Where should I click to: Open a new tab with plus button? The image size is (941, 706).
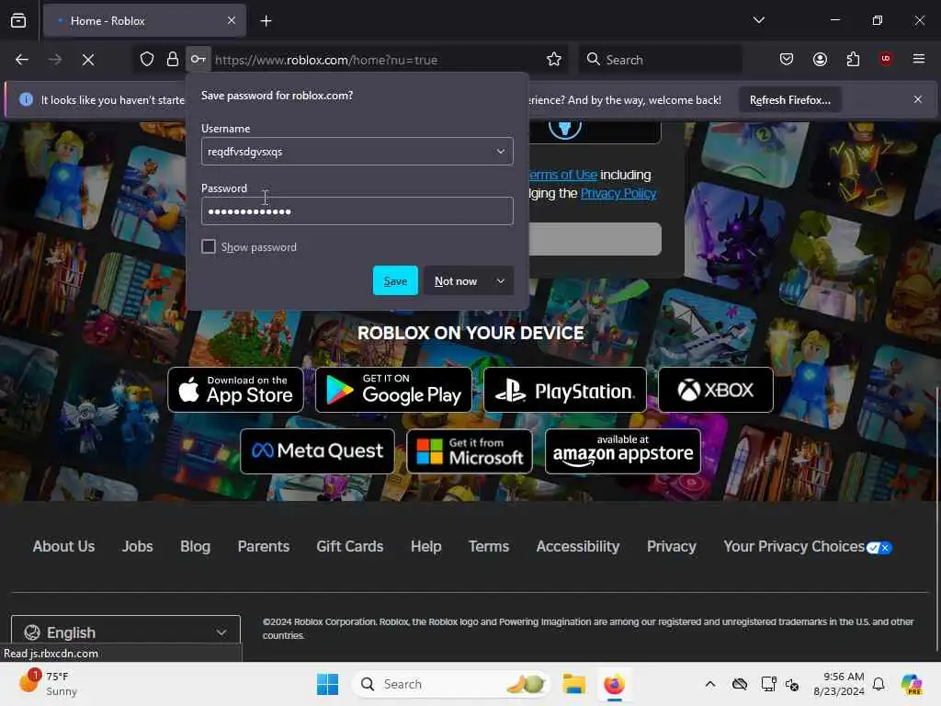click(266, 21)
